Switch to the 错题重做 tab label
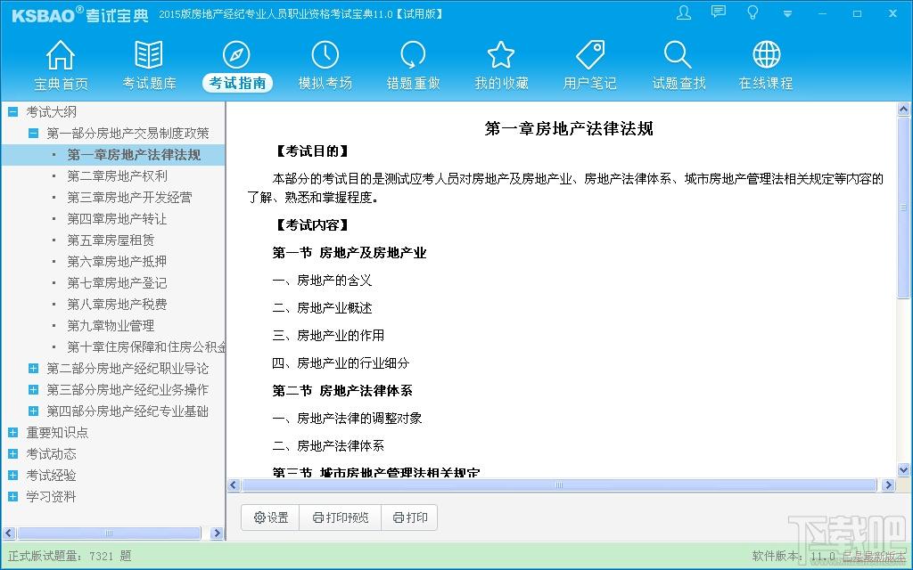This screenshot has width=913, height=570. (413, 83)
